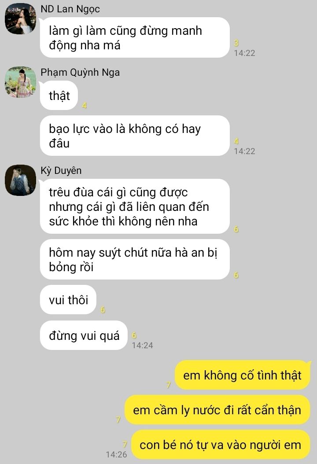Viewport: 317px width, 464px height.
Task: Select yellow message 'em cầm ly nước đi'
Action: [x=217, y=410]
